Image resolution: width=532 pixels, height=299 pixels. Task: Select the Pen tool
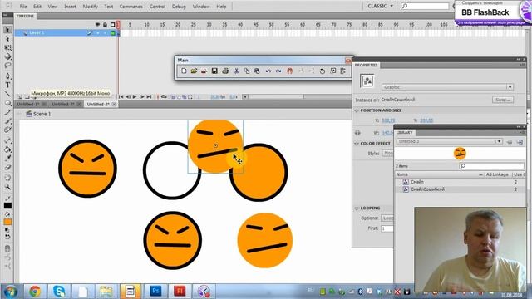7,76
